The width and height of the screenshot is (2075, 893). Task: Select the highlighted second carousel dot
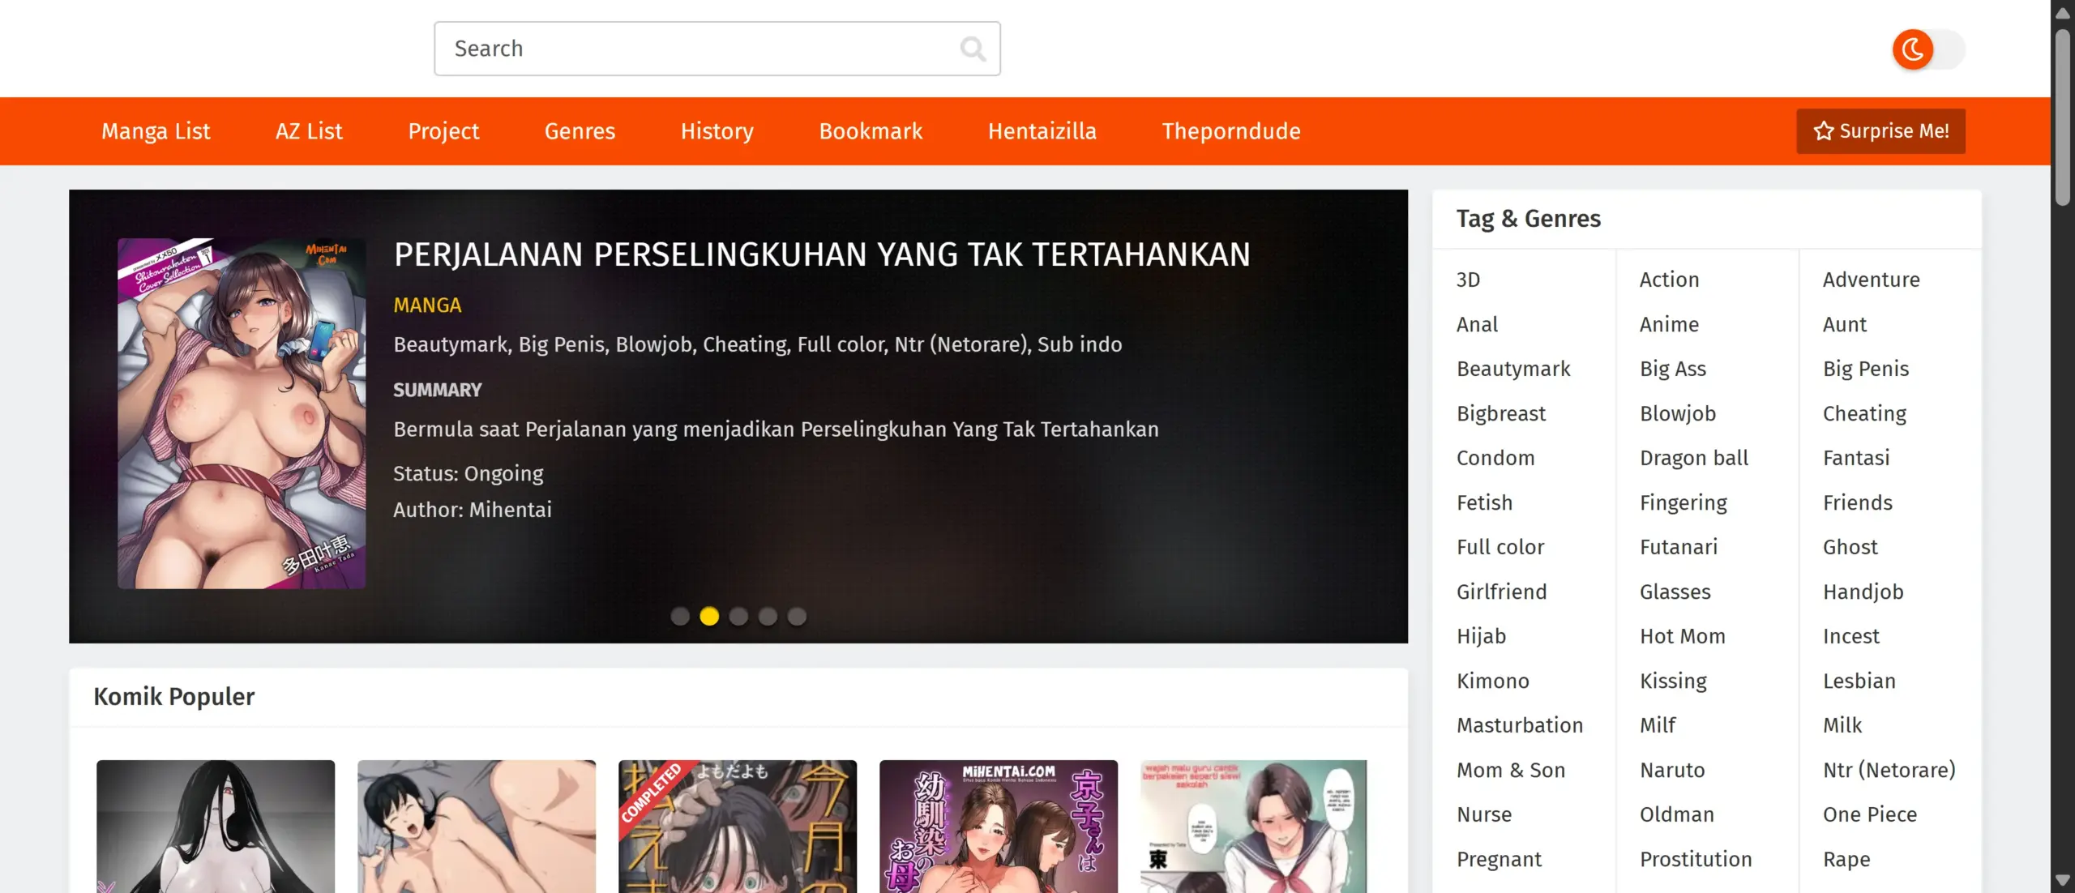pyautogui.click(x=709, y=617)
